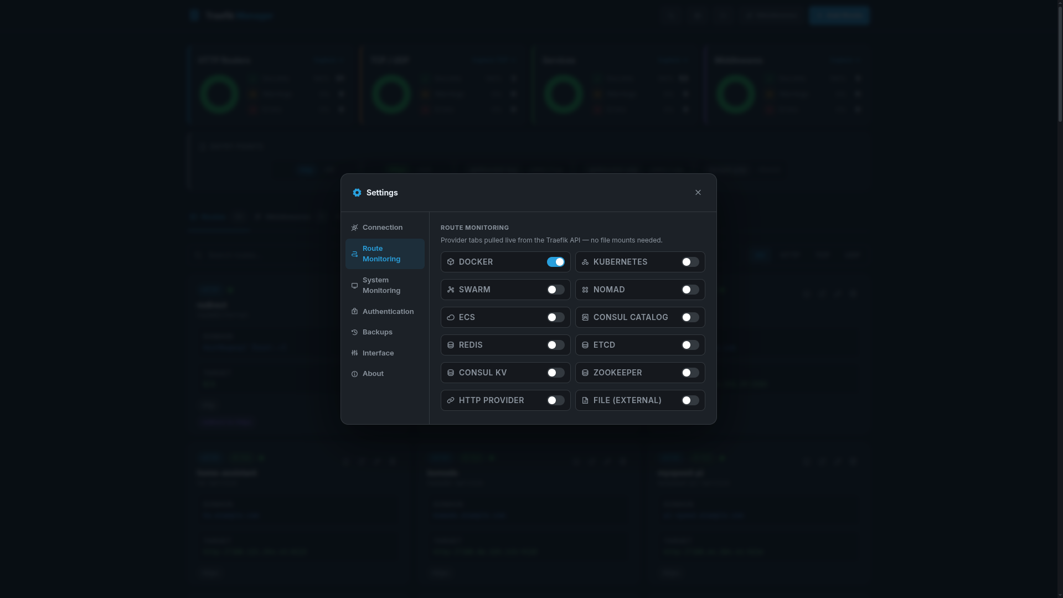Disable the DOCKER provider toggle

click(x=555, y=262)
